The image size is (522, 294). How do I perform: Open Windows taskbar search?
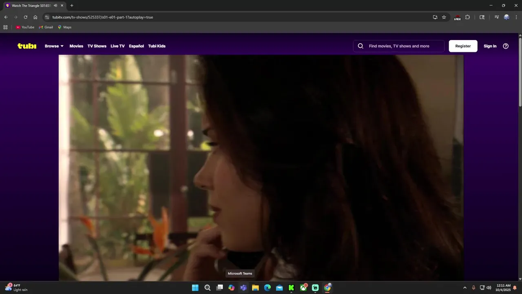pyautogui.click(x=207, y=288)
